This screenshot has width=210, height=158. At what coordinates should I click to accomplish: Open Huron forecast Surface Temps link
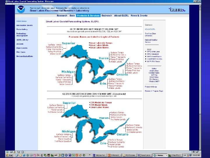(x=118, y=113)
